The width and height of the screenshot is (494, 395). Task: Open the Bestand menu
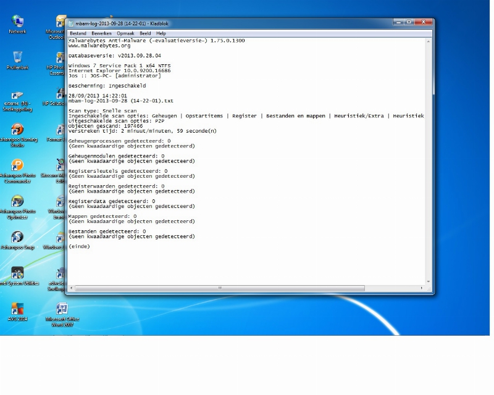[x=78, y=33]
